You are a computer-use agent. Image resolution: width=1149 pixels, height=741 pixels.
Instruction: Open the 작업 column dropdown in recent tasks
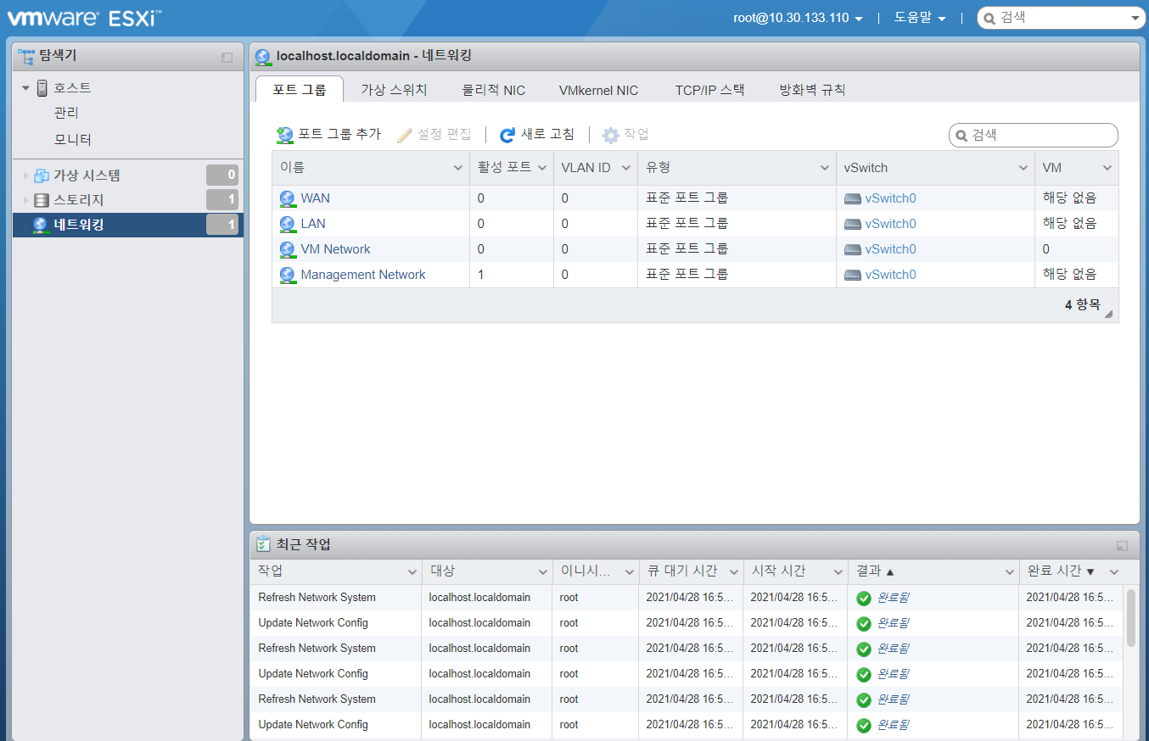tap(412, 572)
